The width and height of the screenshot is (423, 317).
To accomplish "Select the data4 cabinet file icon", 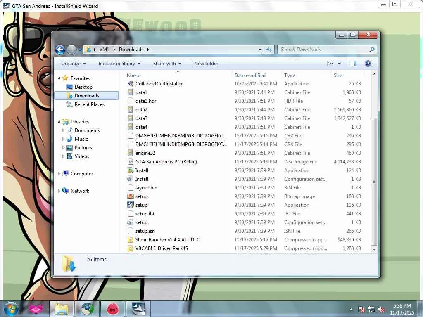I will (x=131, y=127).
